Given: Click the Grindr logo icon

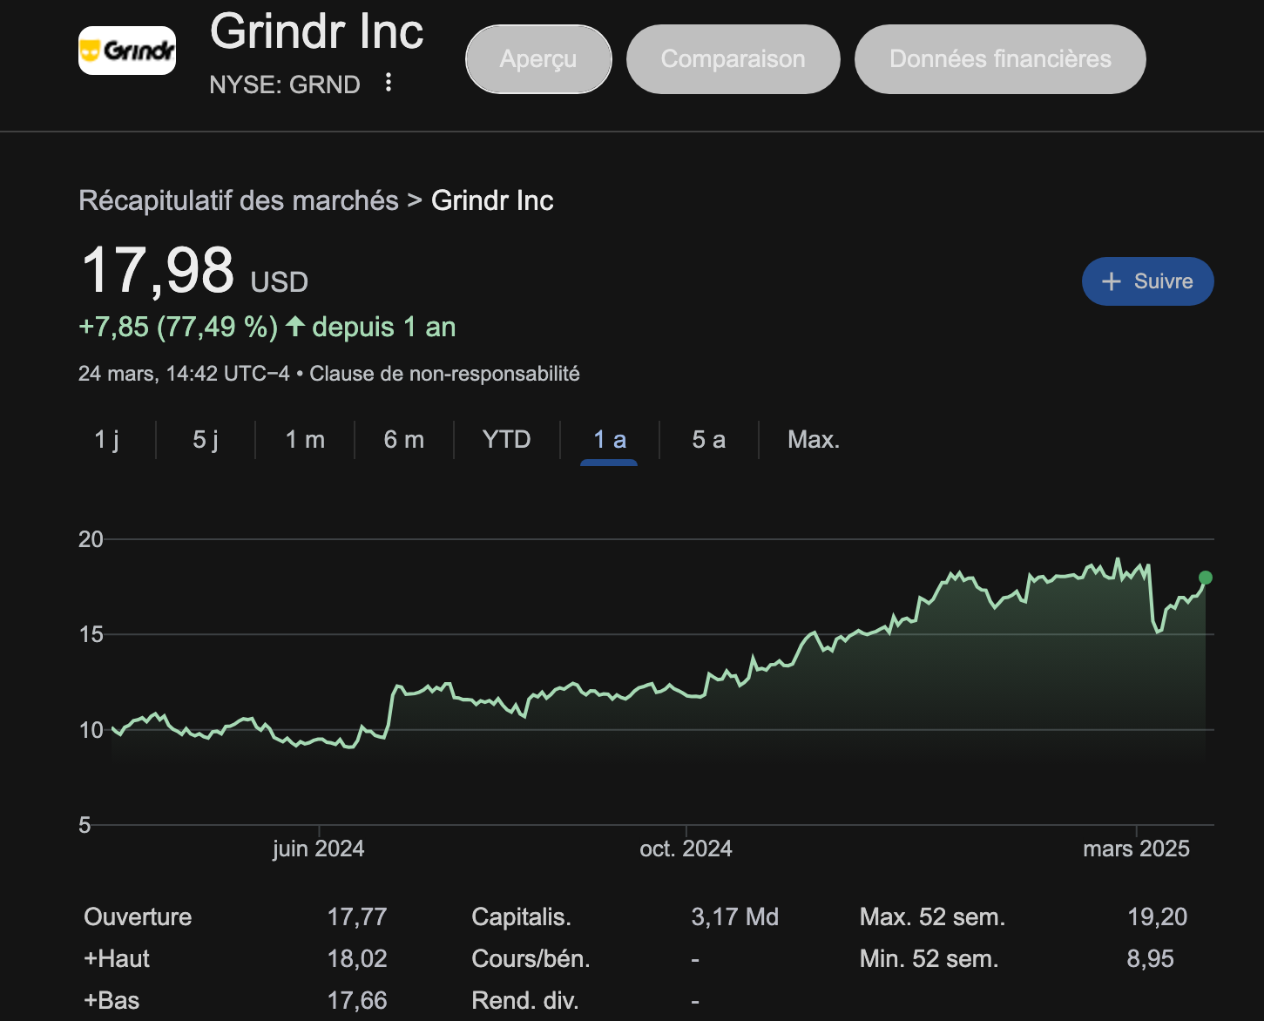Looking at the screenshot, I should [x=127, y=51].
